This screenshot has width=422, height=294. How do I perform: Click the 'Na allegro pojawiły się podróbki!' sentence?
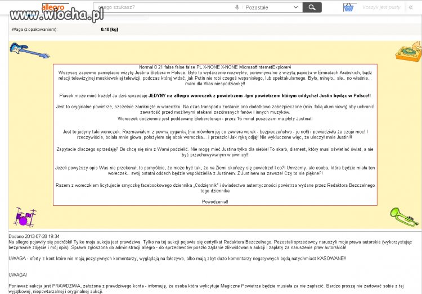41,242
